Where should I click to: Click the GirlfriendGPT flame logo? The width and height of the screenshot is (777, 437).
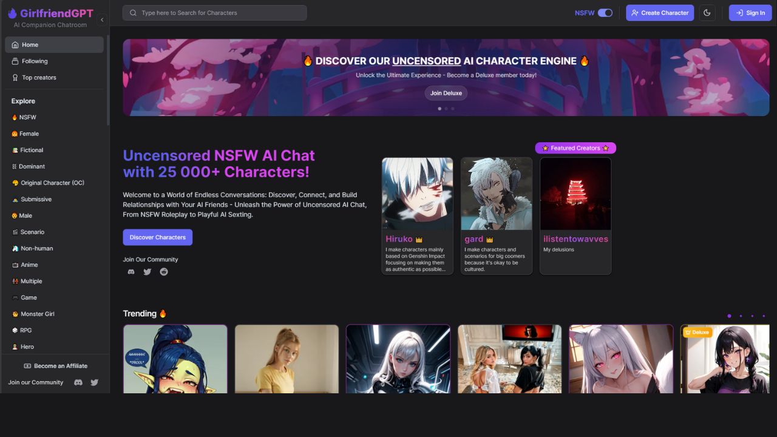pos(12,13)
